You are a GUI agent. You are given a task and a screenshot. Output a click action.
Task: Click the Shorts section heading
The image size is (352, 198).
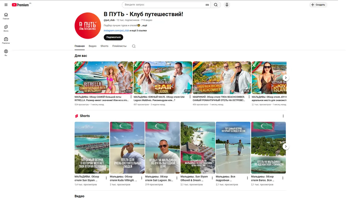click(x=85, y=116)
